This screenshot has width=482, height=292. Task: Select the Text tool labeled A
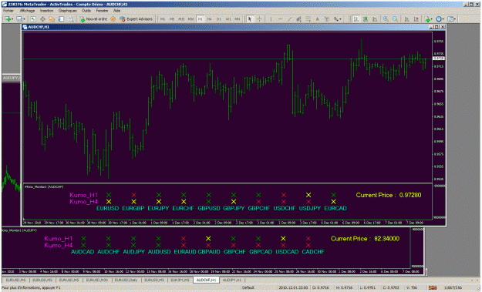point(317,19)
